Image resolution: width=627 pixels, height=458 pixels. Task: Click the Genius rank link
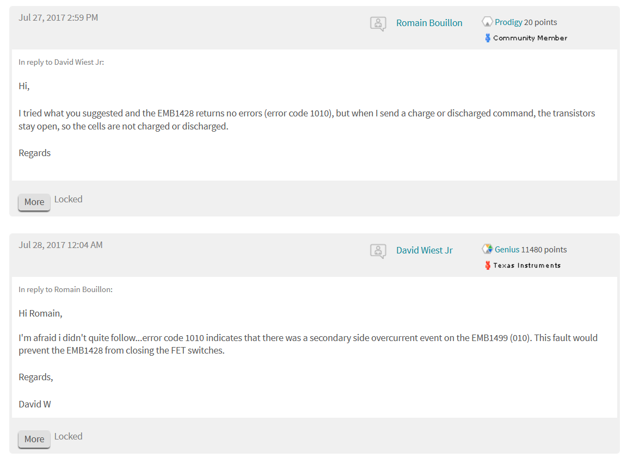coord(507,250)
